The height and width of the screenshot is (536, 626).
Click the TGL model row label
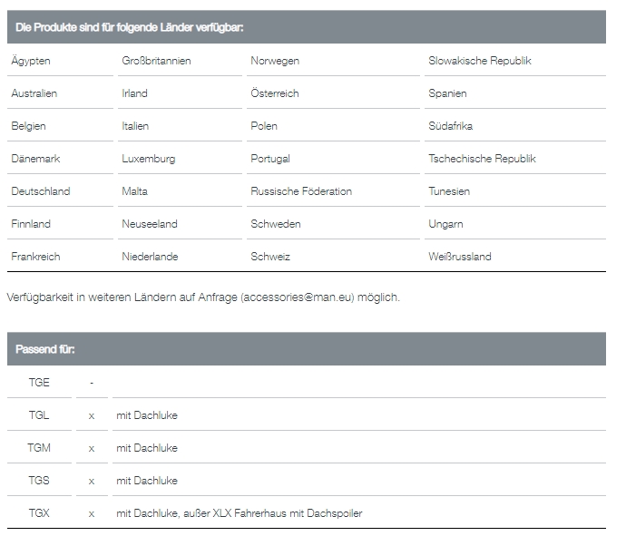point(39,415)
